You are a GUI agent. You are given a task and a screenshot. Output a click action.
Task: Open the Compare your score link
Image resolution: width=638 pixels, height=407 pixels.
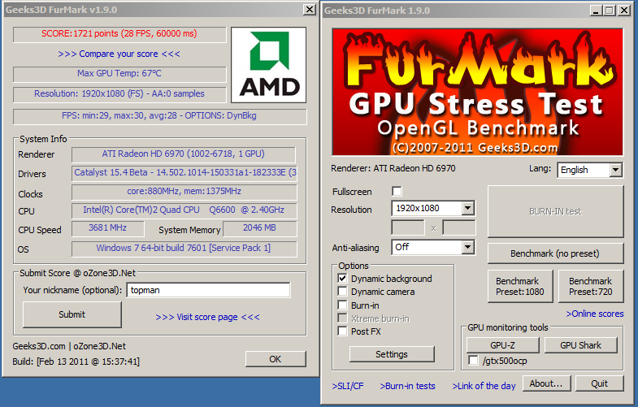(119, 54)
